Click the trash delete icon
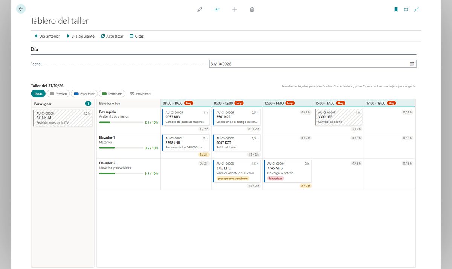This screenshot has height=269, width=452. click(x=252, y=9)
